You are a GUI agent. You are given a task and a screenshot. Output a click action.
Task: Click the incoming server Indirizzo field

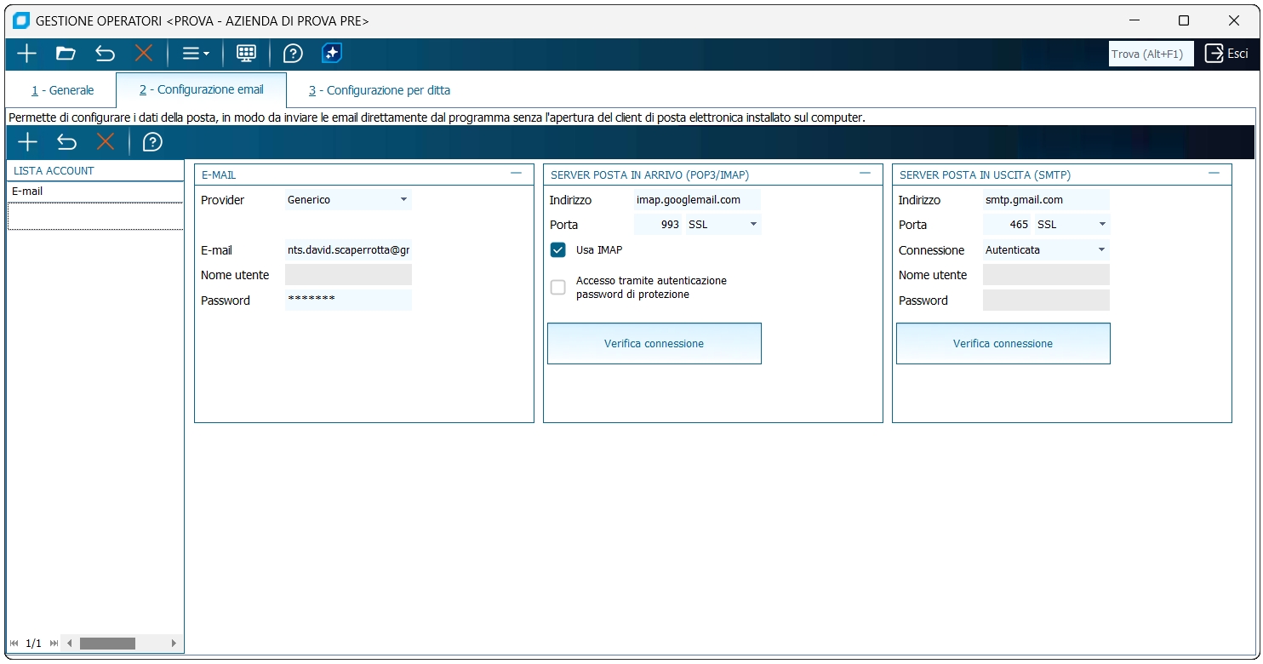pyautogui.click(x=697, y=200)
